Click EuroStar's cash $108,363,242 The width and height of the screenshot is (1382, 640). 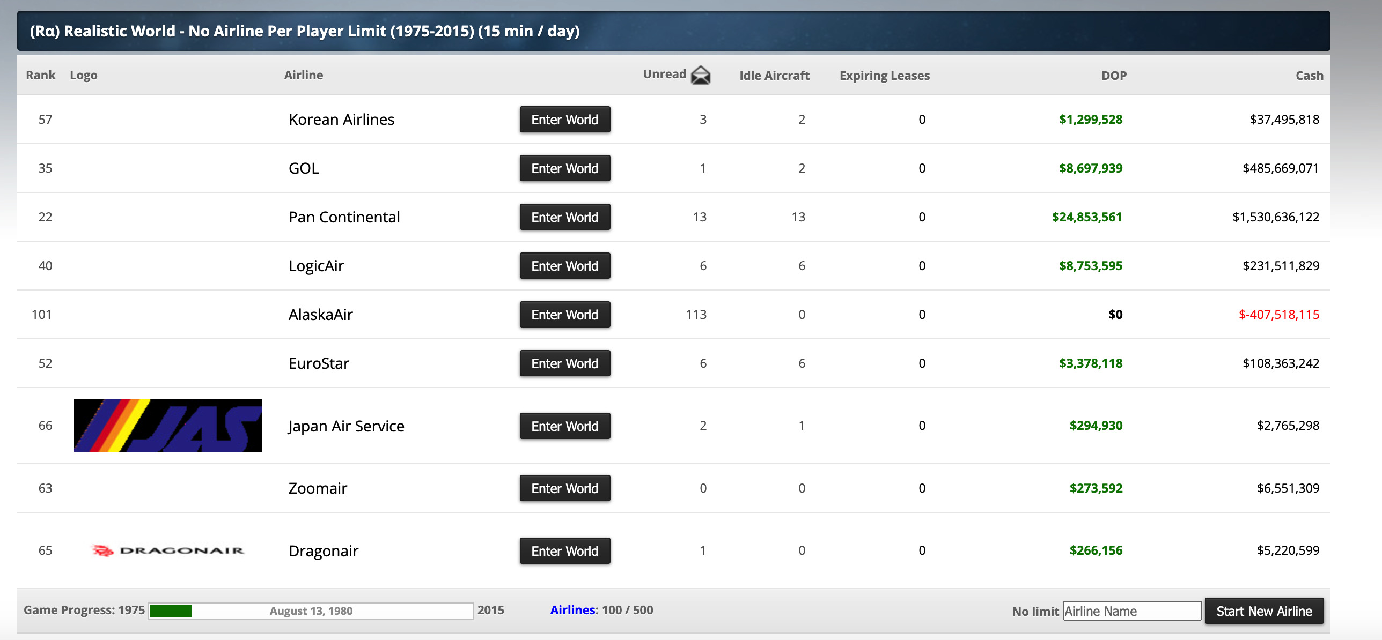click(x=1281, y=363)
